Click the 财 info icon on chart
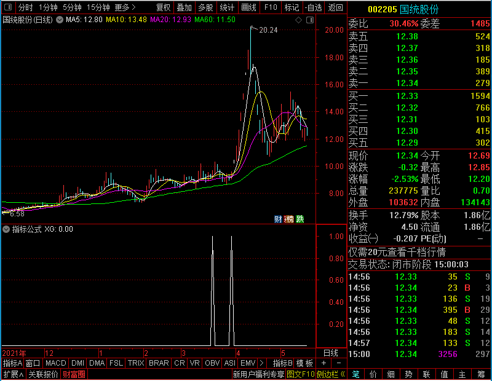 tap(278, 219)
